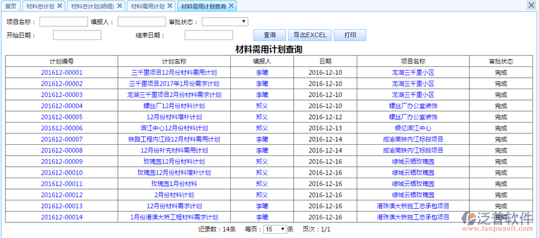Open the 审批状态 dropdown
The height and width of the screenshot is (238, 539).
point(225,22)
